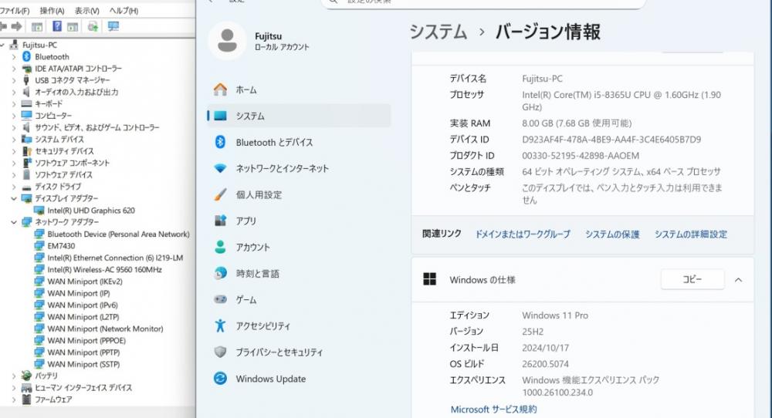Click the monitor icon in Device Manager toolbar
Screen dimensions: 772x418
tap(113, 26)
